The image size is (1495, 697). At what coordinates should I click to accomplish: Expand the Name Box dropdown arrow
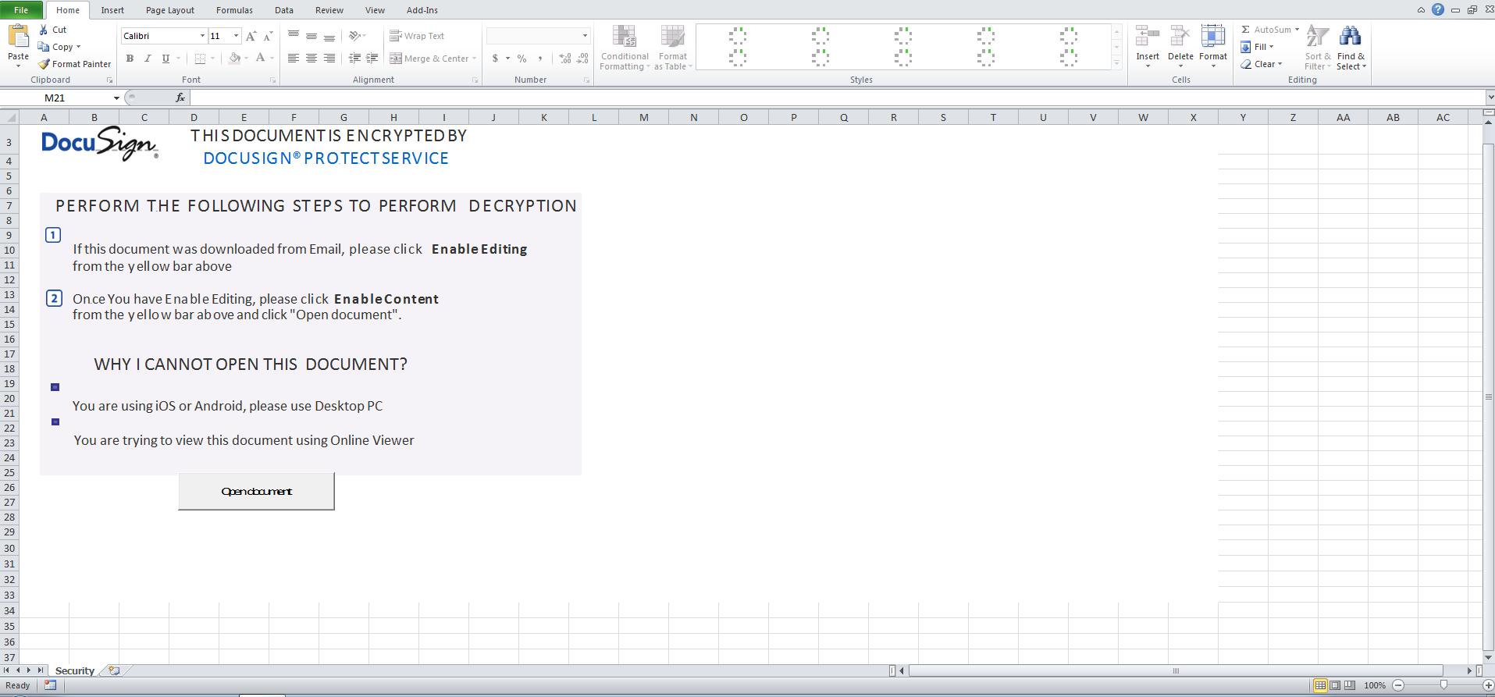click(116, 98)
